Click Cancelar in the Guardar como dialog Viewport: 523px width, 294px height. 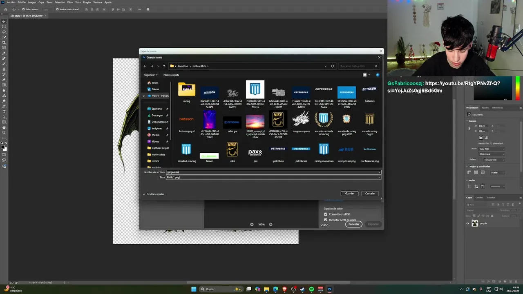click(x=370, y=194)
